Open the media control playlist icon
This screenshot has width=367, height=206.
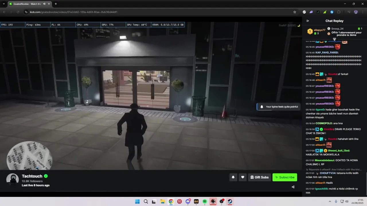[349, 12]
